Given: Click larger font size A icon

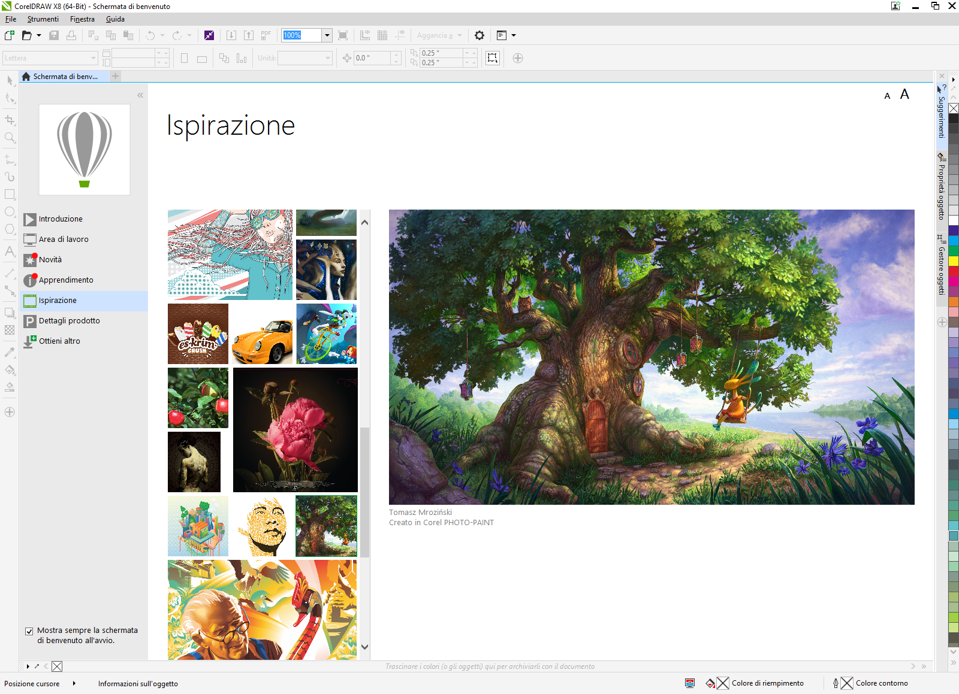Looking at the screenshot, I should tap(904, 94).
